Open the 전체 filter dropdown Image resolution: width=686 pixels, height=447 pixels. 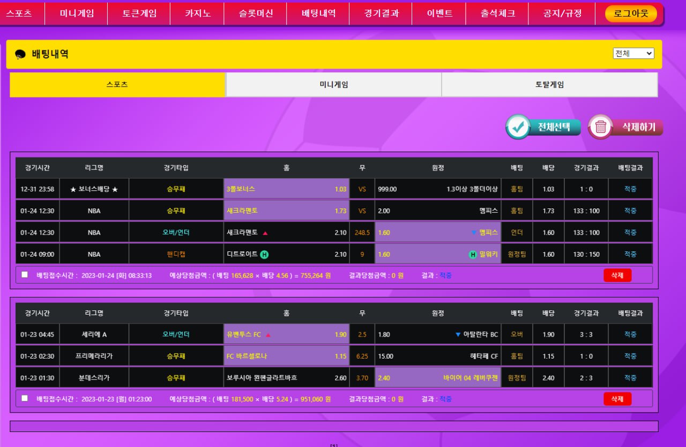633,54
